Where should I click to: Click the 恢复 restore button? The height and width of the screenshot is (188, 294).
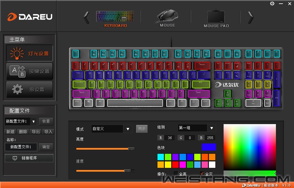pos(46,121)
